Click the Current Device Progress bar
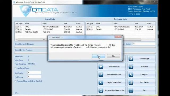 (85, 53)
